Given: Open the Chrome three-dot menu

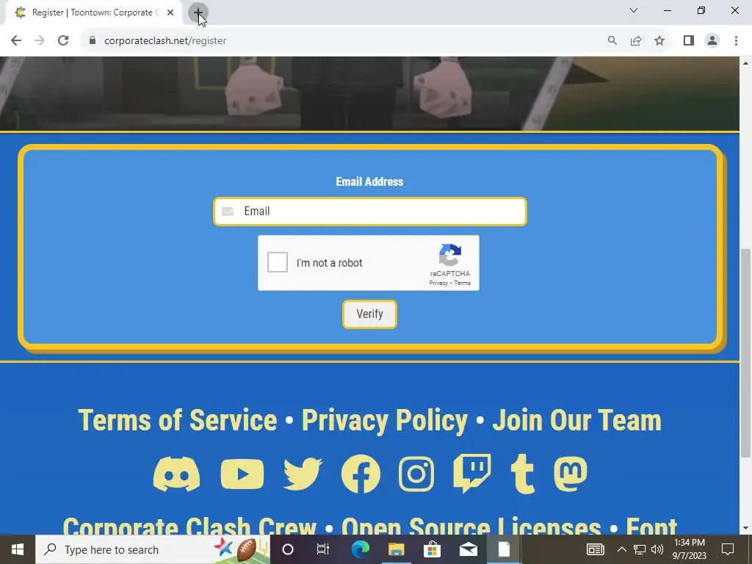Looking at the screenshot, I should (x=736, y=41).
